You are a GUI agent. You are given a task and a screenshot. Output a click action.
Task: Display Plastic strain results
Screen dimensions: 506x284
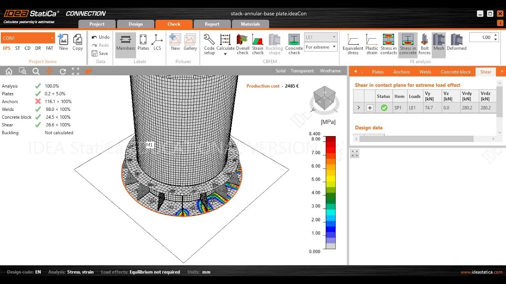pyautogui.click(x=372, y=44)
